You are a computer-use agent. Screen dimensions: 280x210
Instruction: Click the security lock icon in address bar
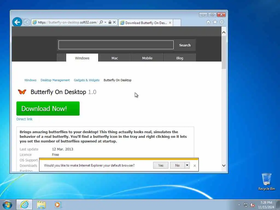110,22
